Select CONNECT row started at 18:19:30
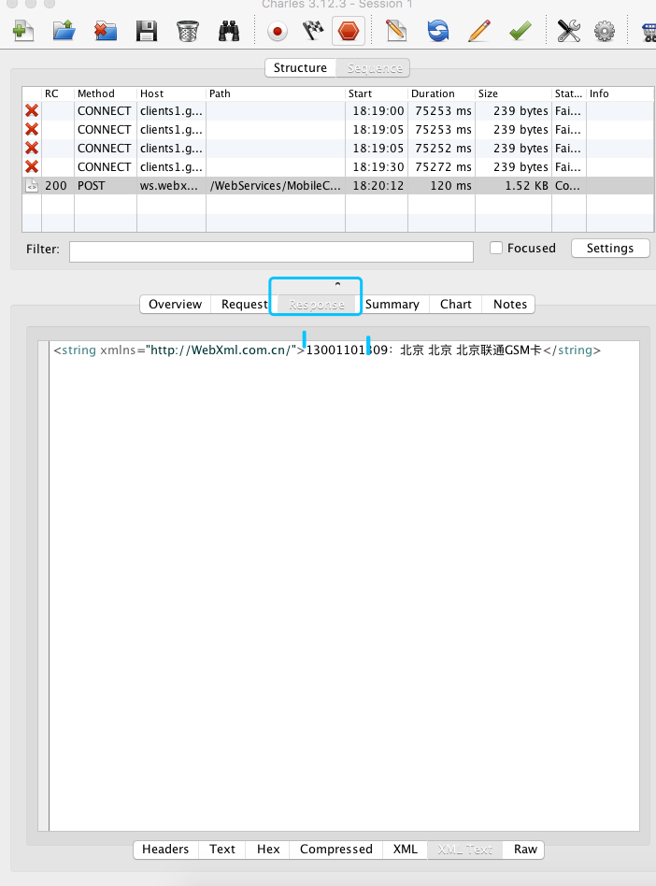The width and height of the screenshot is (656, 886). 338,166
